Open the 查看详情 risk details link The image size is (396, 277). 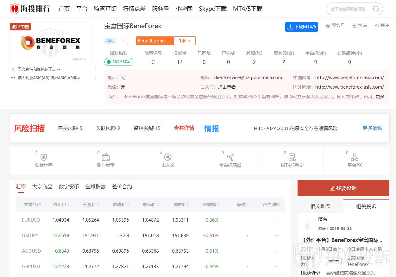[x=184, y=128]
